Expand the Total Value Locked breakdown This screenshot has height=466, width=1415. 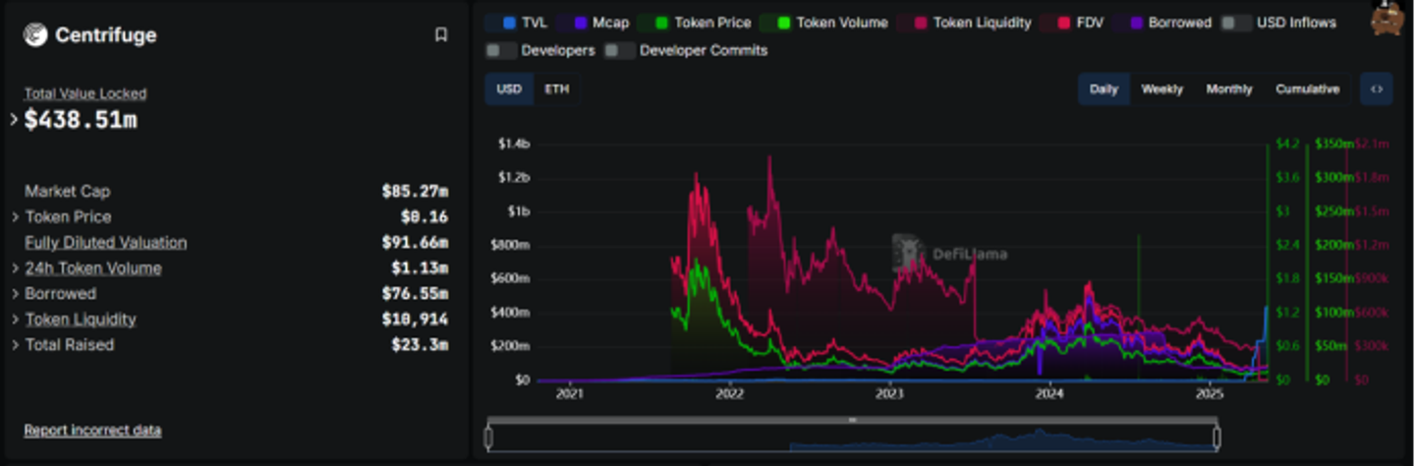[14, 120]
